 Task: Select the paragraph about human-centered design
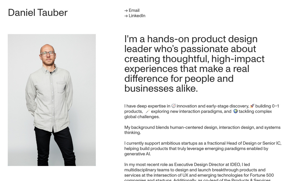point(202,130)
